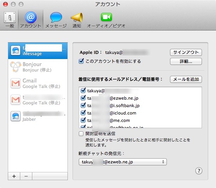
Task: Enable the 開封証明を送信 checkbox
Action: [81, 134]
